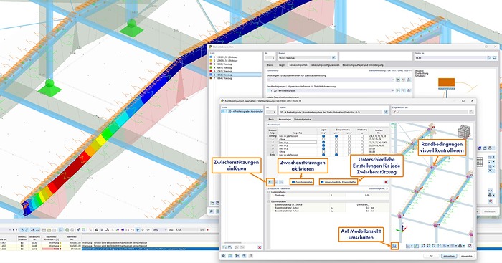The width and height of the screenshot is (502, 263).
Task: Switch to Knotenlager tab
Action: (x=285, y=119)
